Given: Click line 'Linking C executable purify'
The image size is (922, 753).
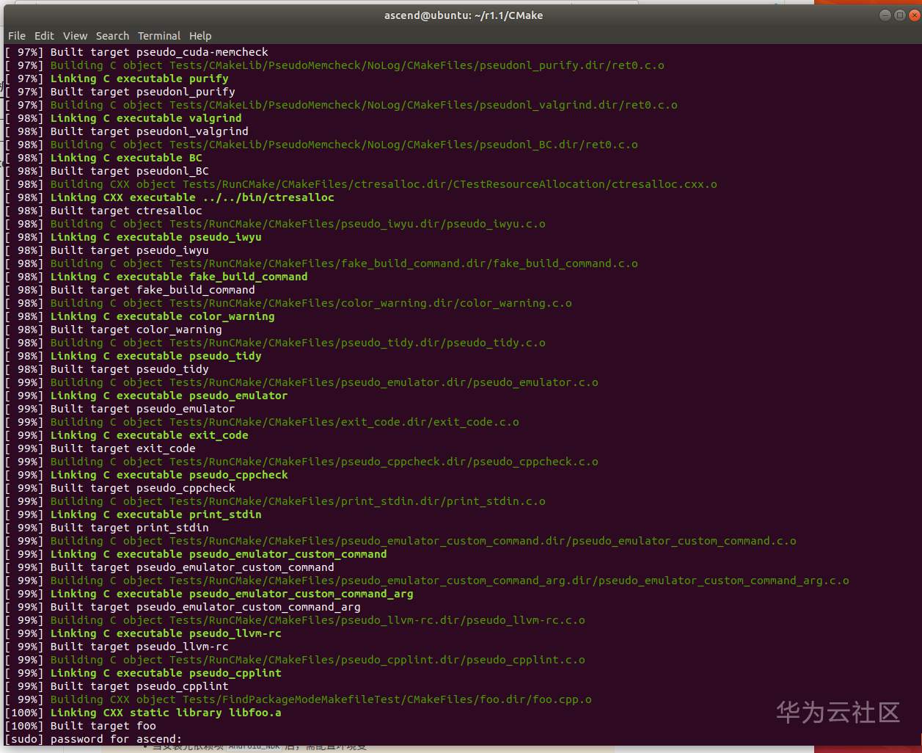Looking at the screenshot, I should [117, 79].
